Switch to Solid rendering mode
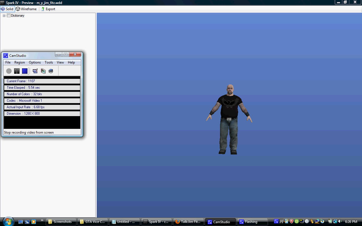Image resolution: width=362 pixels, height=226 pixels. (x=7, y=9)
